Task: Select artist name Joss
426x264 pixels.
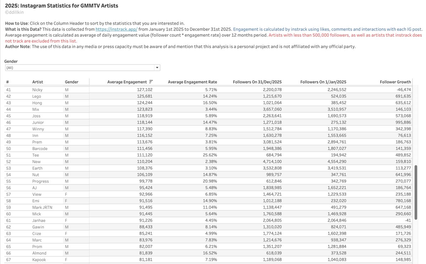Action: coord(36,116)
